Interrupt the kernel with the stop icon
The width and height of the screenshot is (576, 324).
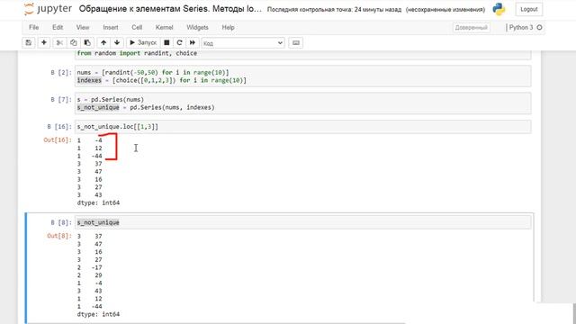click(x=166, y=43)
